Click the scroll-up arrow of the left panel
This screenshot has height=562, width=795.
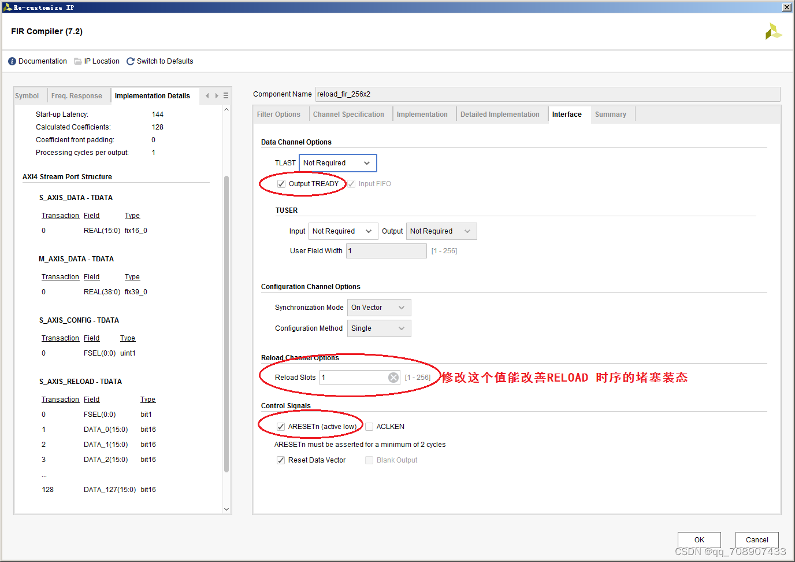226,110
